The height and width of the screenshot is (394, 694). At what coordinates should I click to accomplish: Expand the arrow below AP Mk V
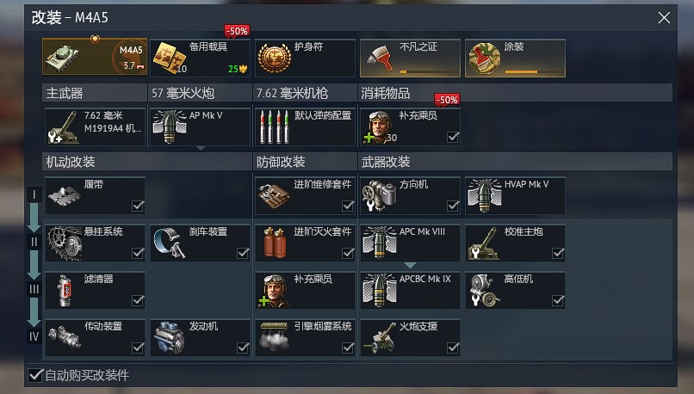tap(201, 148)
